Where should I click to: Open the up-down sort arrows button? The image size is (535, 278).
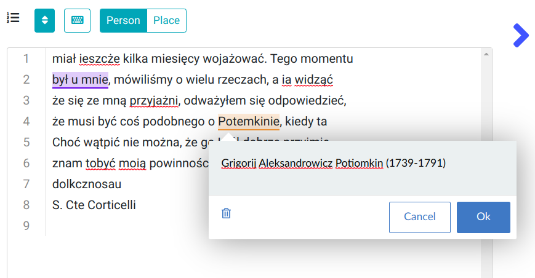[x=44, y=20]
